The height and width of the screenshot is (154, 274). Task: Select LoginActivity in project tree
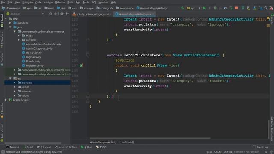[33, 57]
